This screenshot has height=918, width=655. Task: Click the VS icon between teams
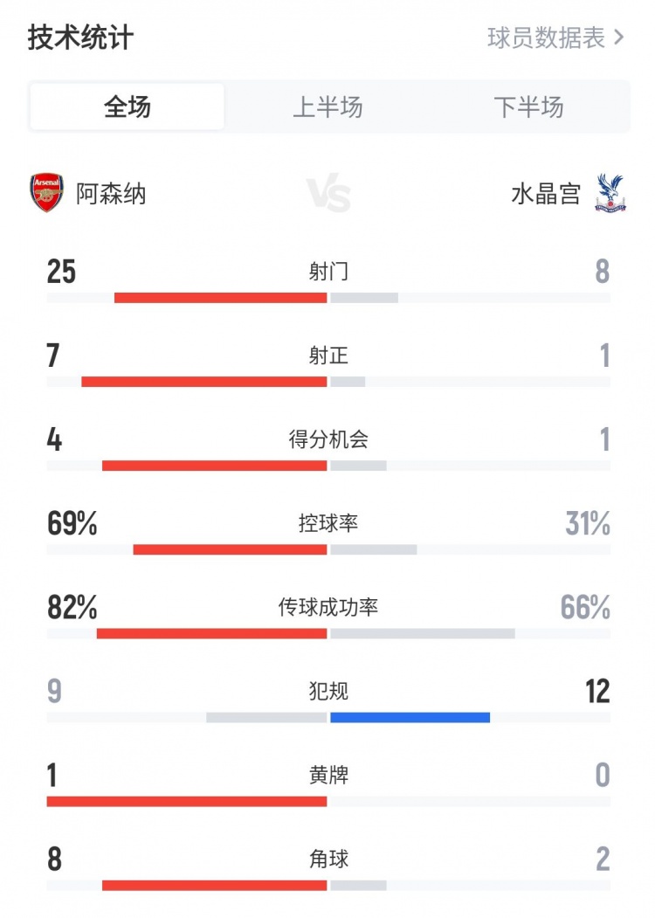[328, 194]
